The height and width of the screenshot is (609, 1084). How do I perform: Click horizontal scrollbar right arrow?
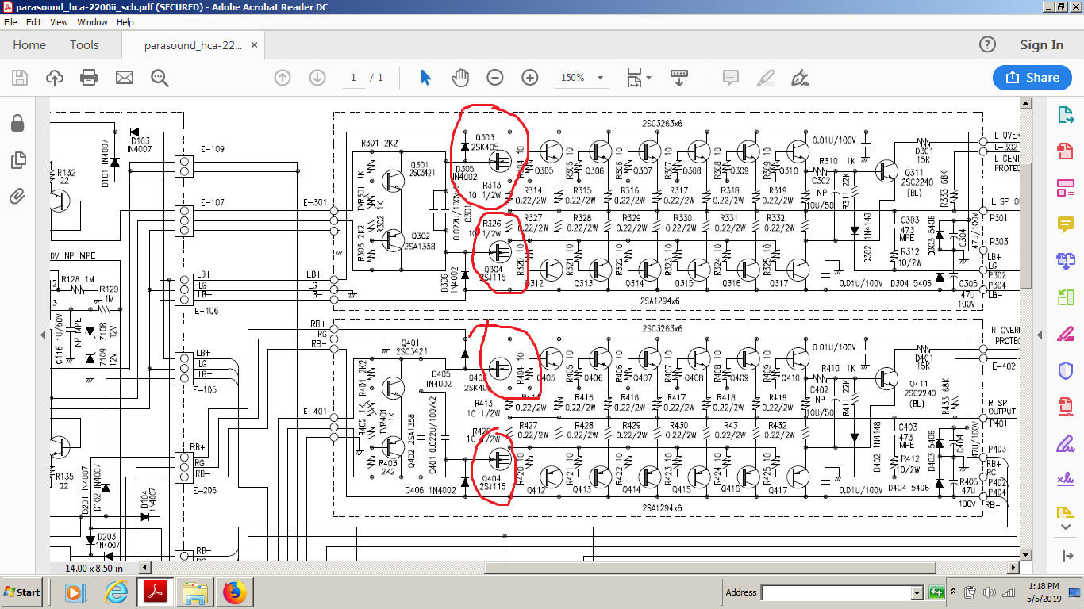click(1012, 568)
